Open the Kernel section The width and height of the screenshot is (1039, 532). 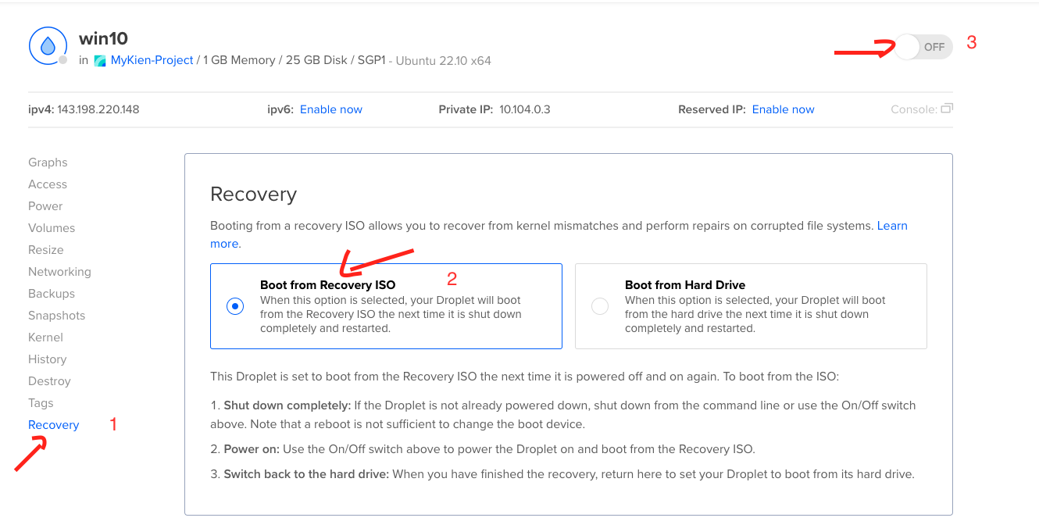coord(45,337)
